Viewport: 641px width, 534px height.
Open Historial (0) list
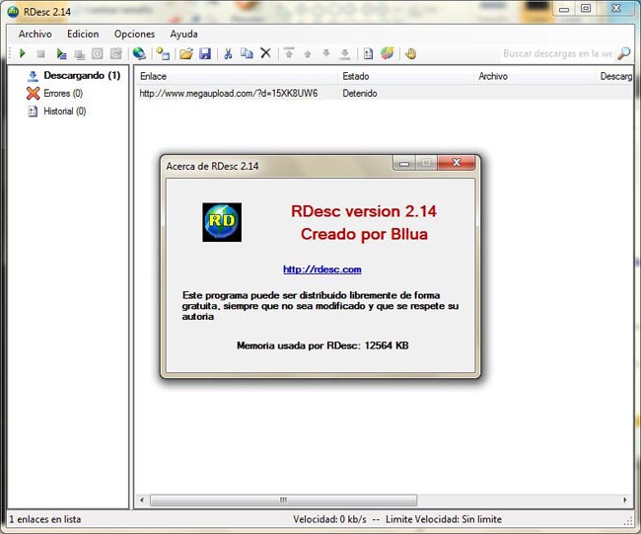[64, 112]
